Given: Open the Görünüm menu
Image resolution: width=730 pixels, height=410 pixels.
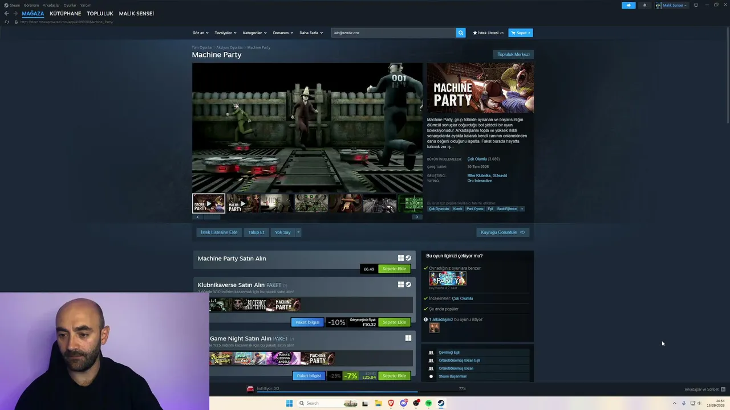Looking at the screenshot, I should click(x=31, y=5).
